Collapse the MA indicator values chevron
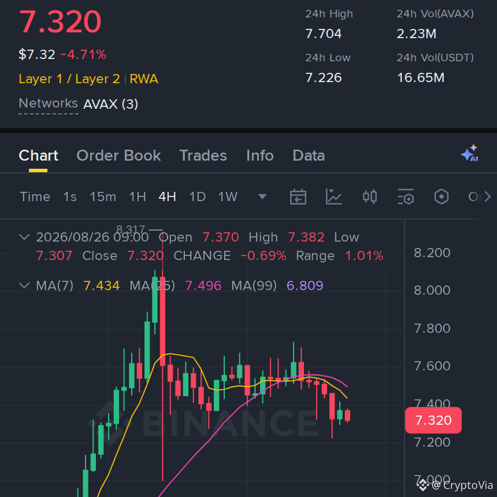 tap(24, 285)
